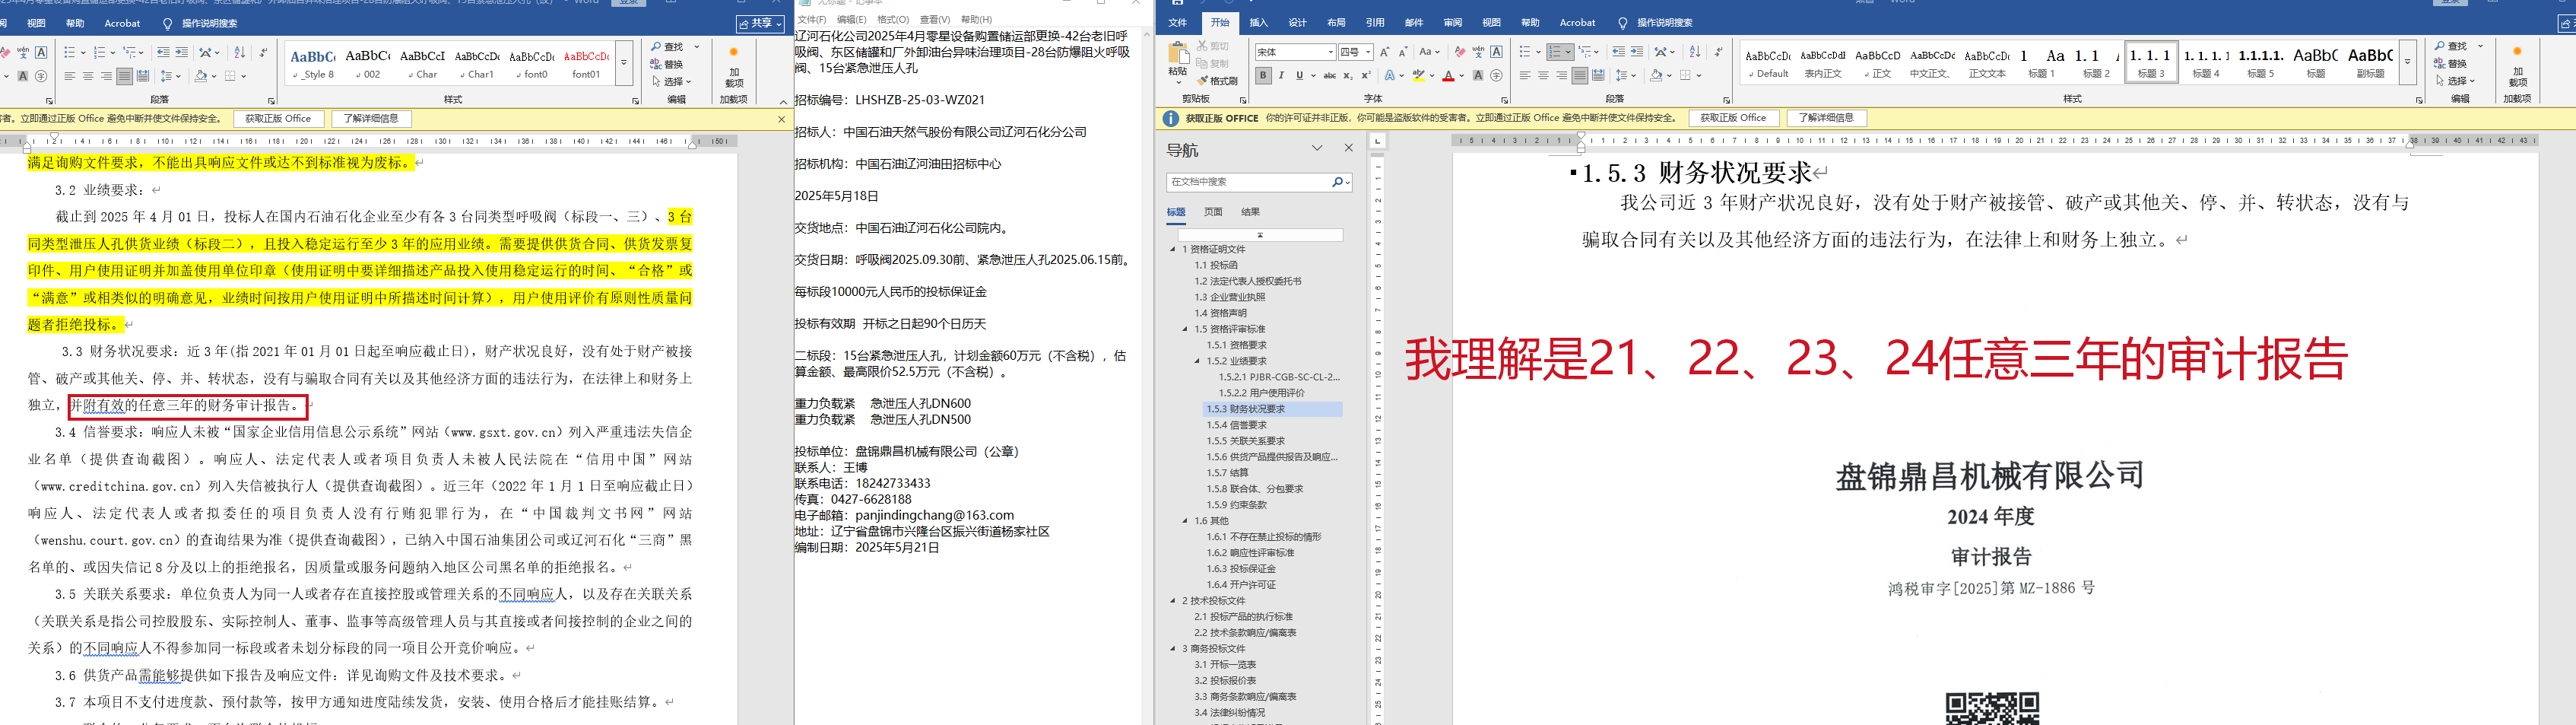Open Insert (插入) tab in right Word

coord(1259,23)
